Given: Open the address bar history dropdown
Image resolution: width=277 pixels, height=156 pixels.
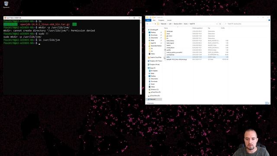Looking at the screenshot, I should click(217, 24).
